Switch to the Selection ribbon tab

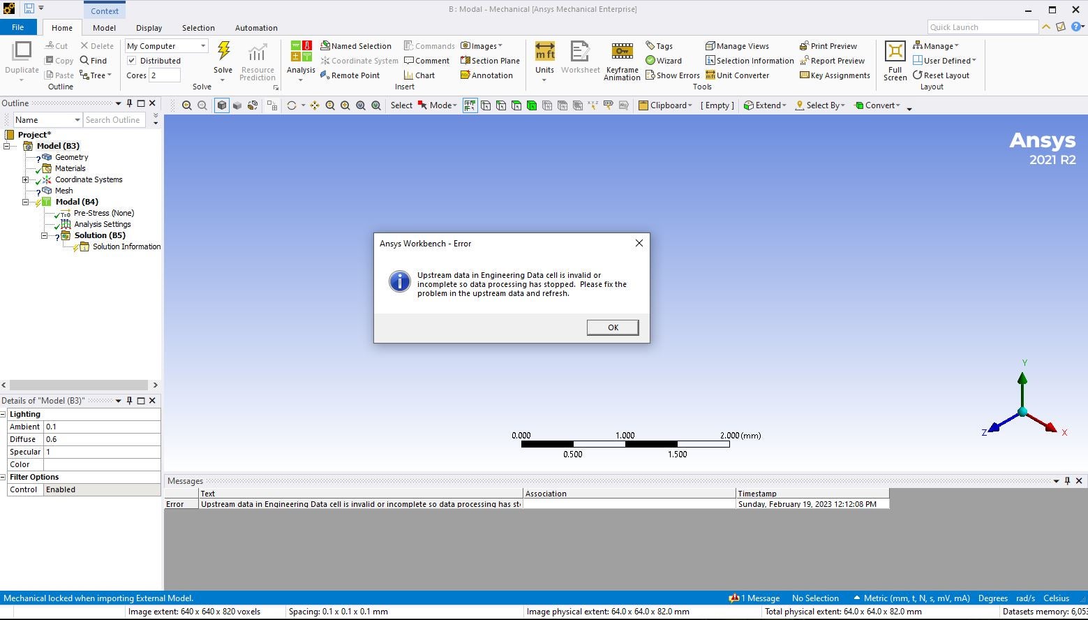[x=198, y=28]
